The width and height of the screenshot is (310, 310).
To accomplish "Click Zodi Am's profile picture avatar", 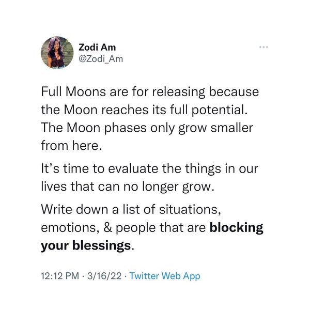I will (x=54, y=53).
